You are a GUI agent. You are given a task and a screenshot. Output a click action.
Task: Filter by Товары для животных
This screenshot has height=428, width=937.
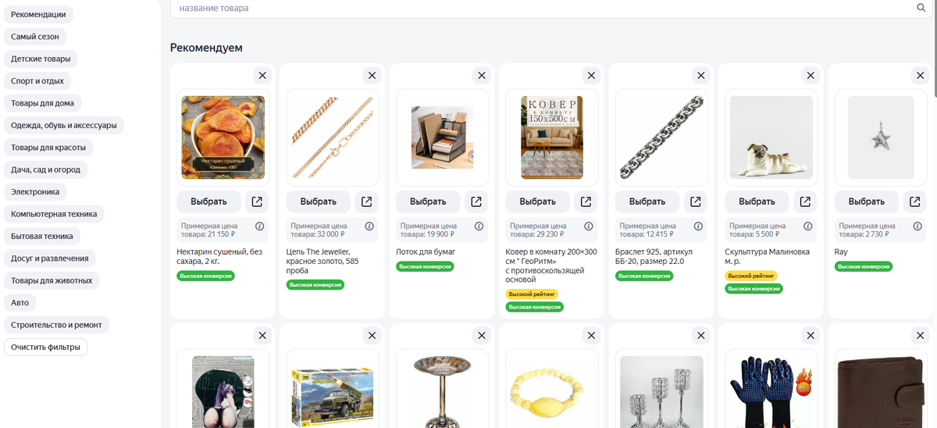click(52, 280)
